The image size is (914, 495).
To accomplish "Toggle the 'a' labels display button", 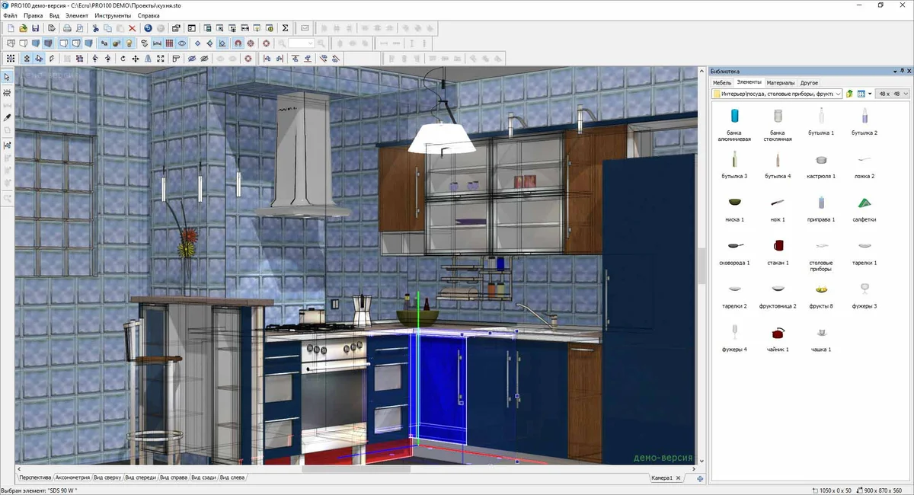I will [x=104, y=43].
